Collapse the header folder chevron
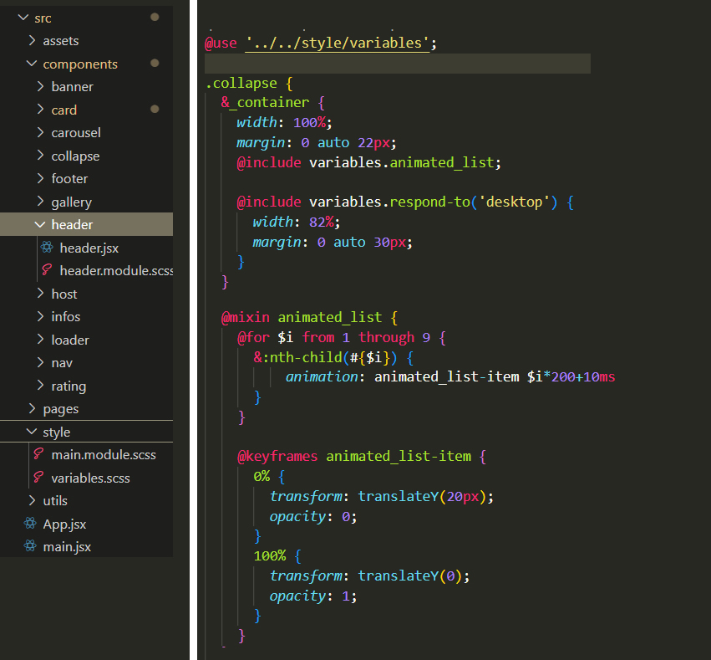Image resolution: width=711 pixels, height=660 pixels. pos(40,224)
